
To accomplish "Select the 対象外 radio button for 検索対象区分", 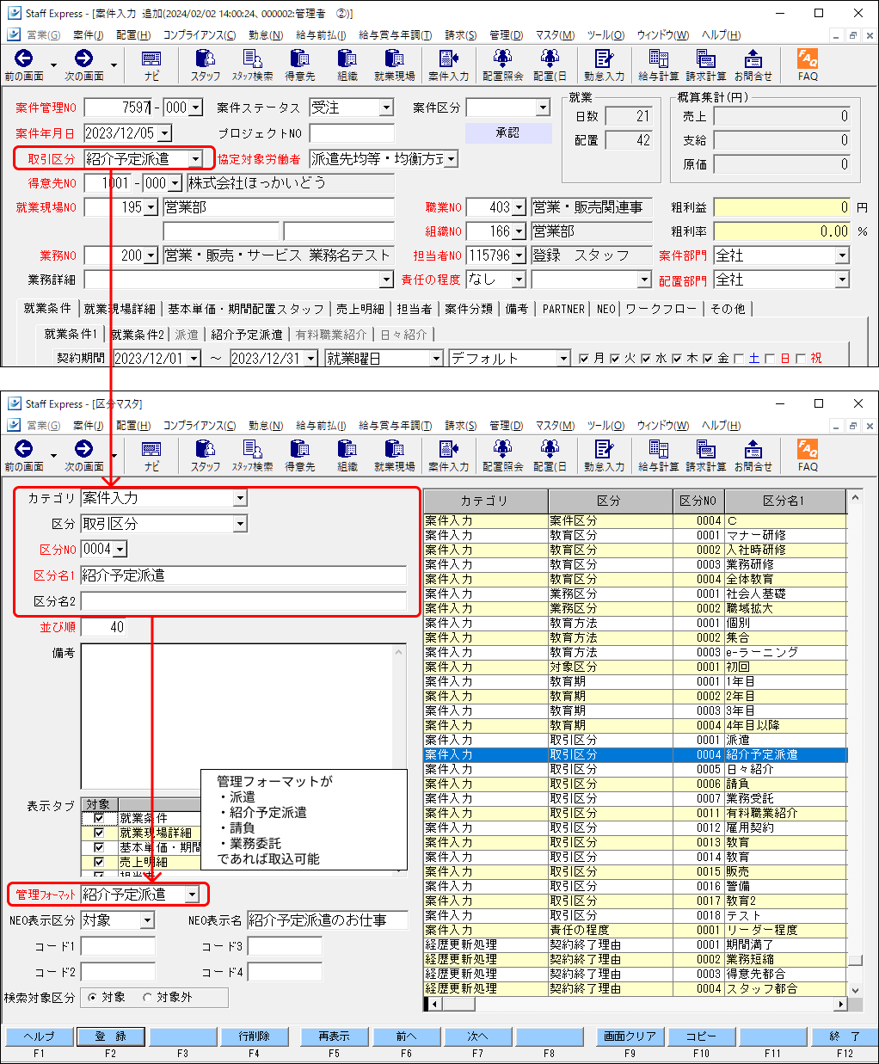I will coord(147,997).
